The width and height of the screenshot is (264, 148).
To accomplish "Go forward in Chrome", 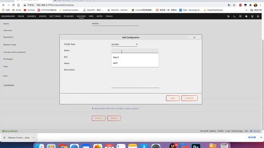I will 8,5.
